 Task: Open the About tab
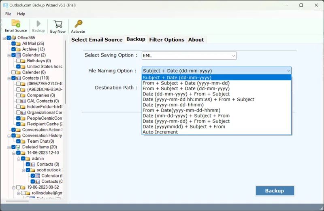click(196, 40)
